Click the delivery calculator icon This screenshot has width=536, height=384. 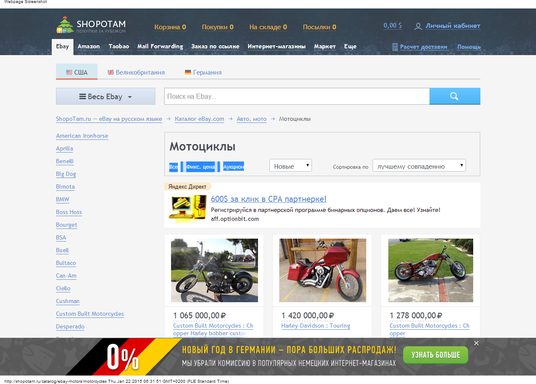pyautogui.click(x=395, y=47)
